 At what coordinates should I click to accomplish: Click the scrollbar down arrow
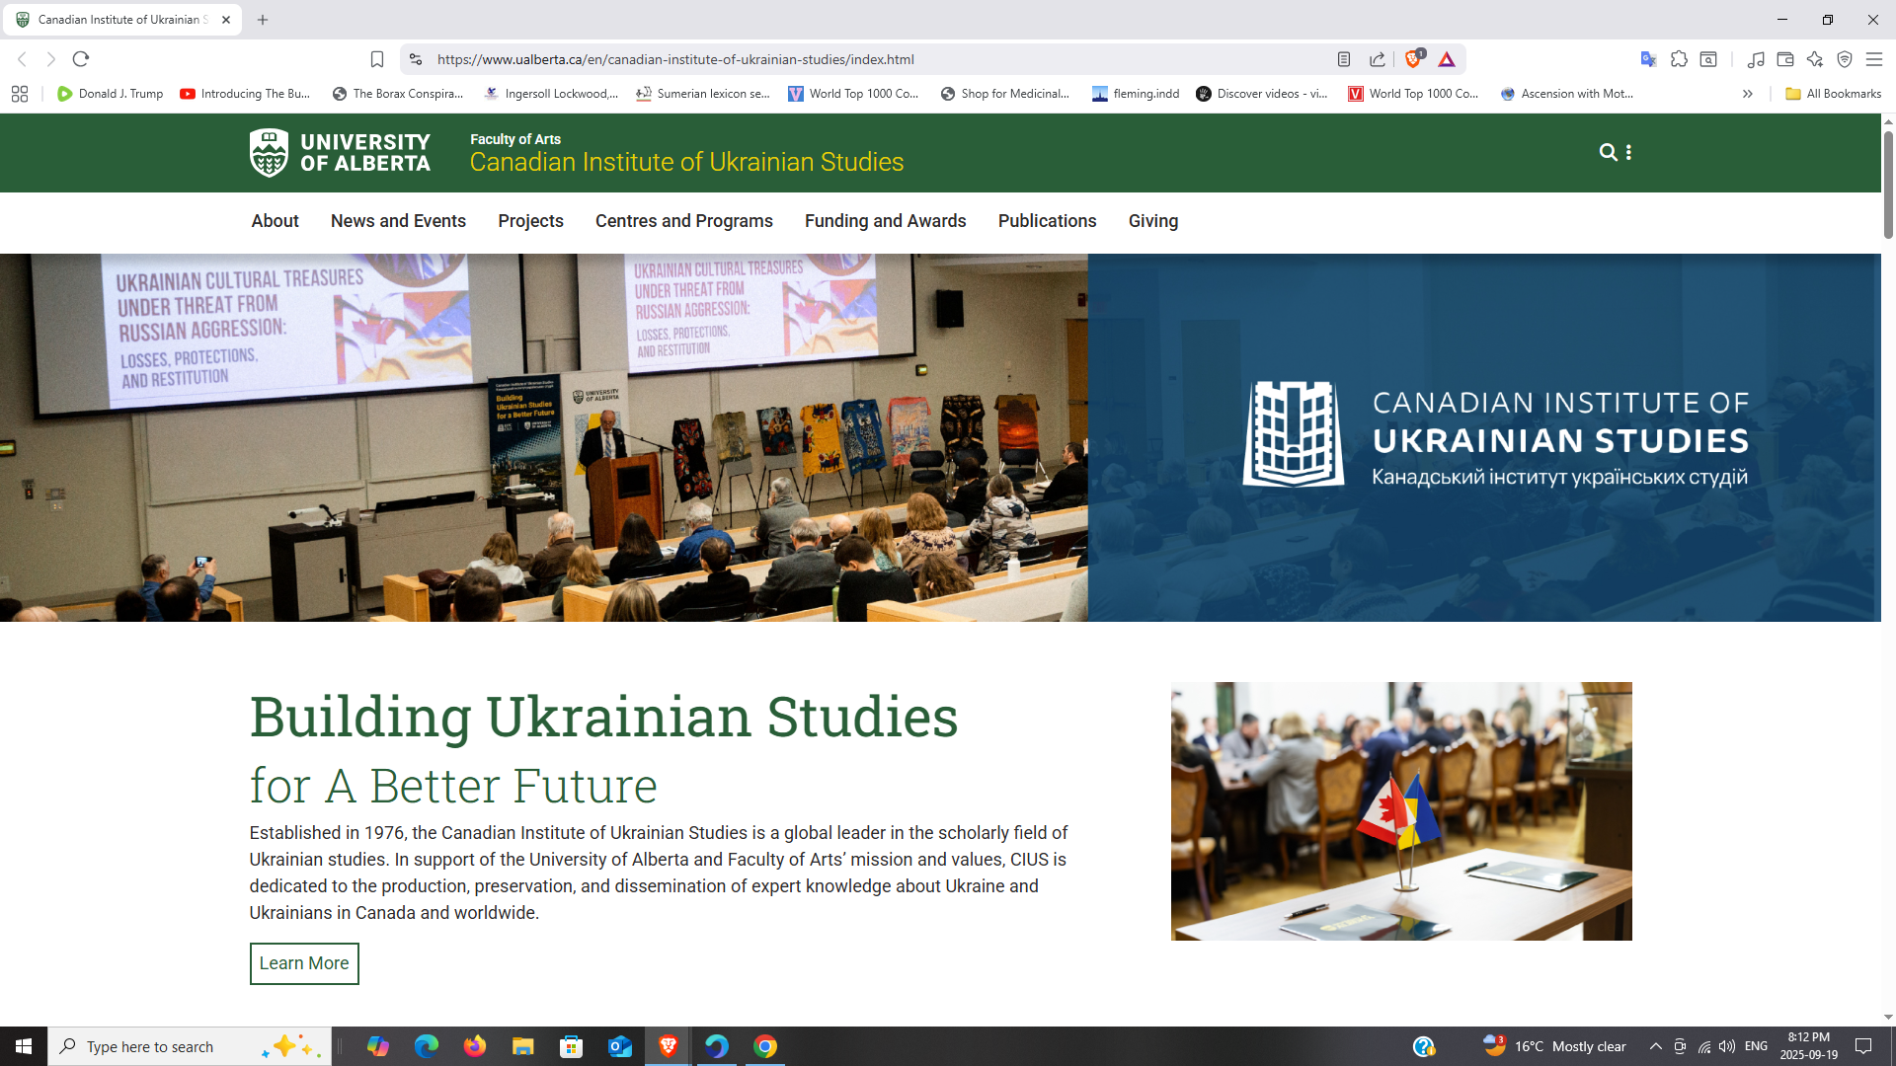click(1888, 1017)
